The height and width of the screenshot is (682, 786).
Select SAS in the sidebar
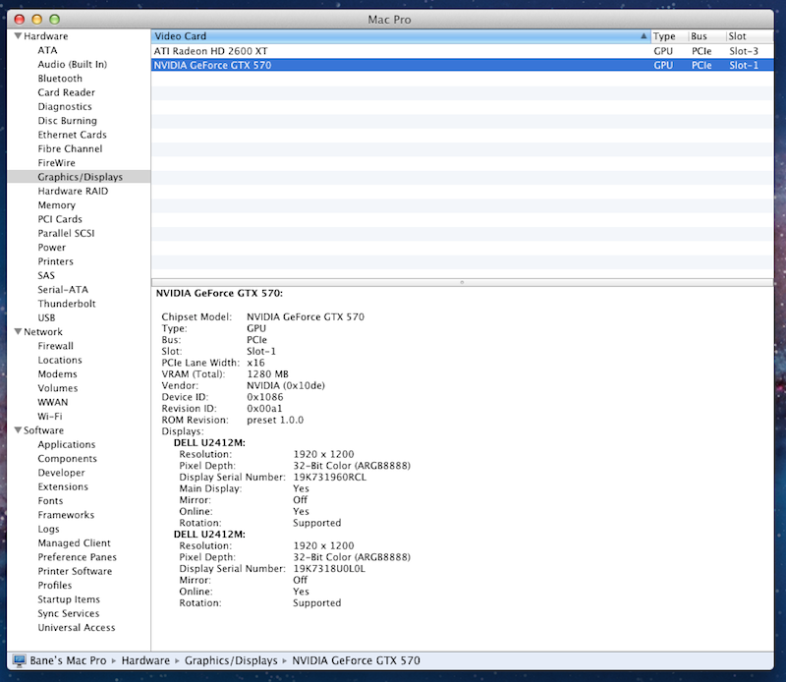pyautogui.click(x=46, y=275)
